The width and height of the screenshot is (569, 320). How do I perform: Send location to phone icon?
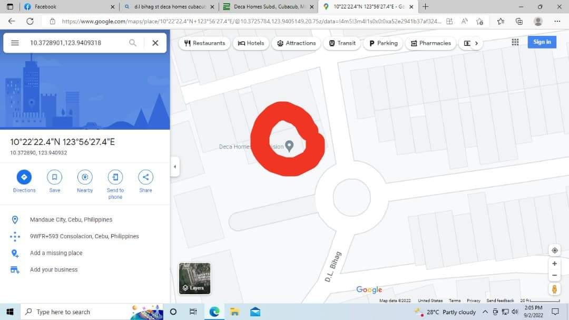115,177
